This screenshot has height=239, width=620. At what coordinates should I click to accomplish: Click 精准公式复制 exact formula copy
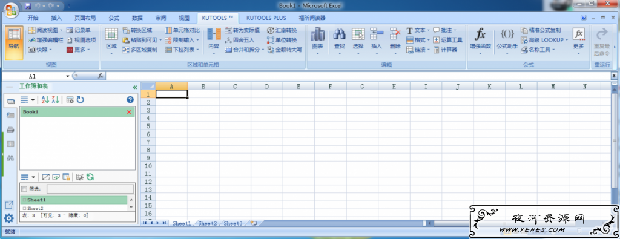541,30
